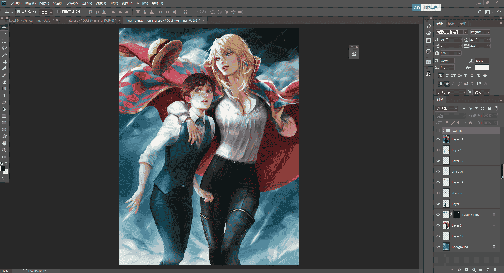Toggle the 自动选择 checkbox
The height and width of the screenshot is (273, 504).
(19, 12)
